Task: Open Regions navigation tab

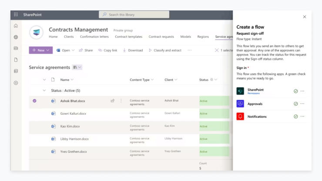Action: pos(203,37)
